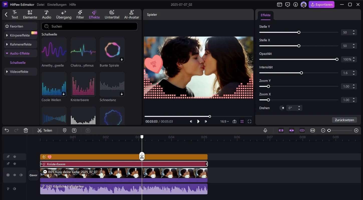
Task: Switch to the Übergang tab
Action: pyautogui.click(x=64, y=15)
